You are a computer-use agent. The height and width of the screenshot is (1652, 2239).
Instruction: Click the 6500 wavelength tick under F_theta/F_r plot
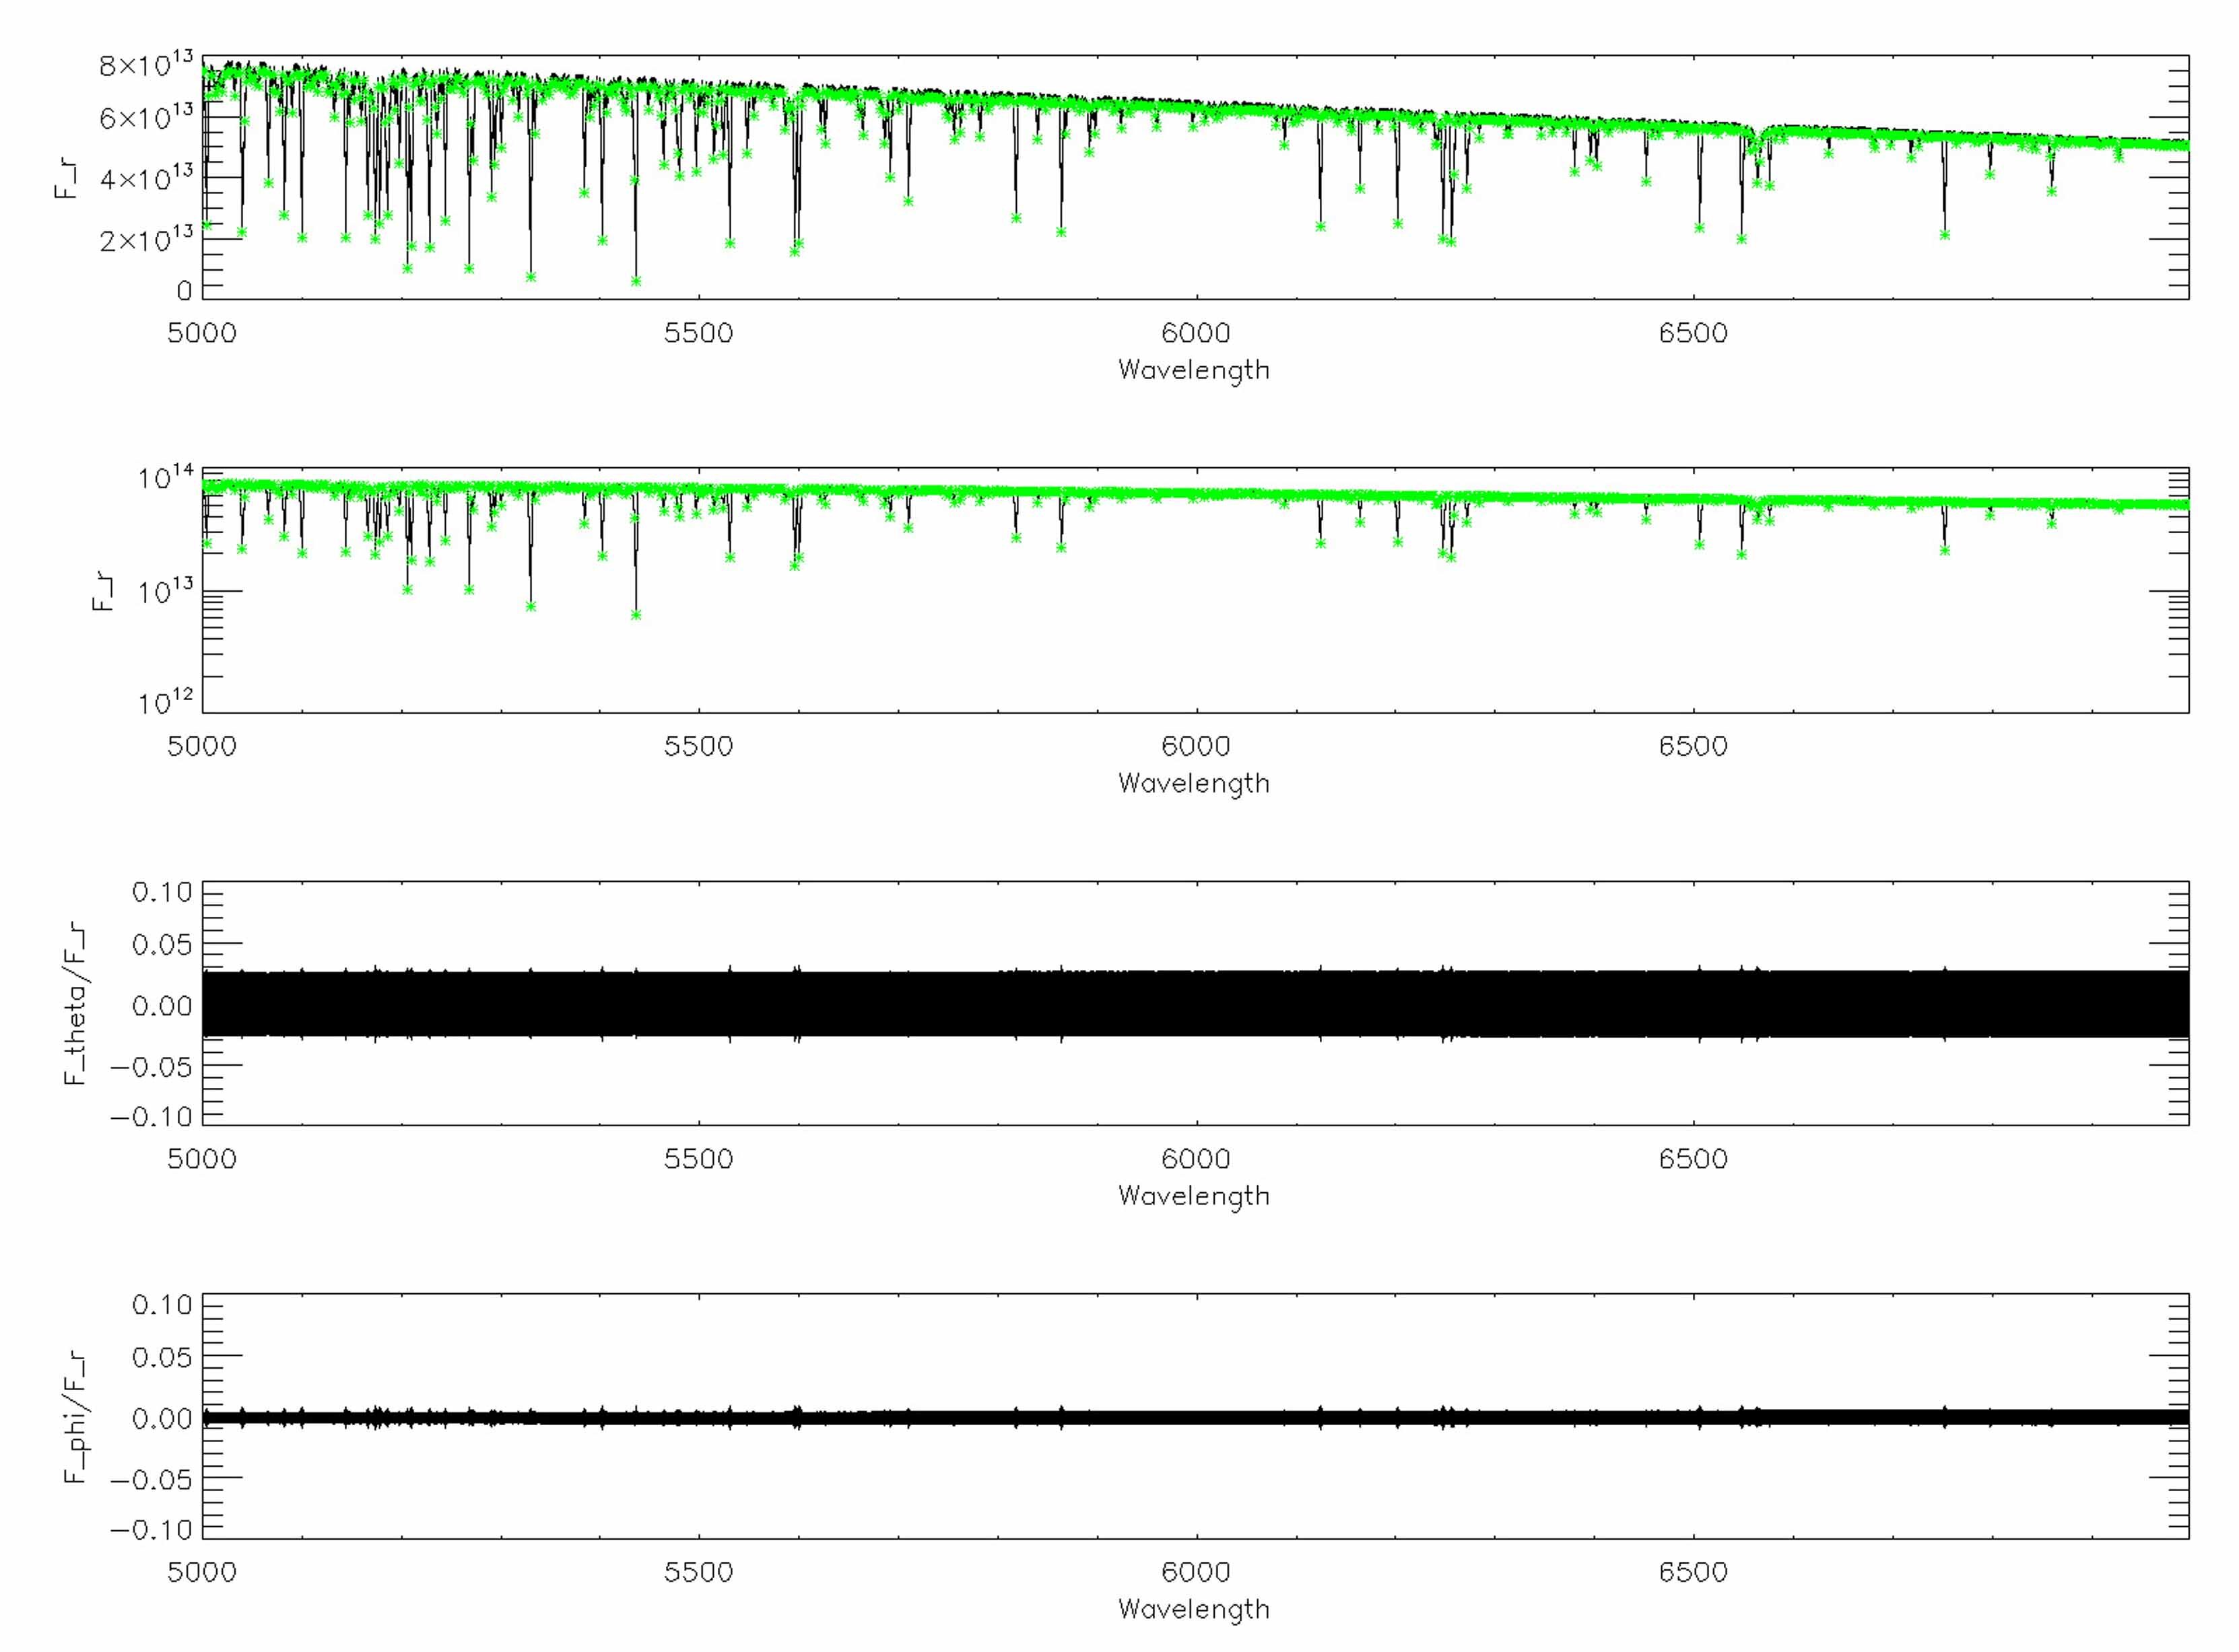1692,1159
